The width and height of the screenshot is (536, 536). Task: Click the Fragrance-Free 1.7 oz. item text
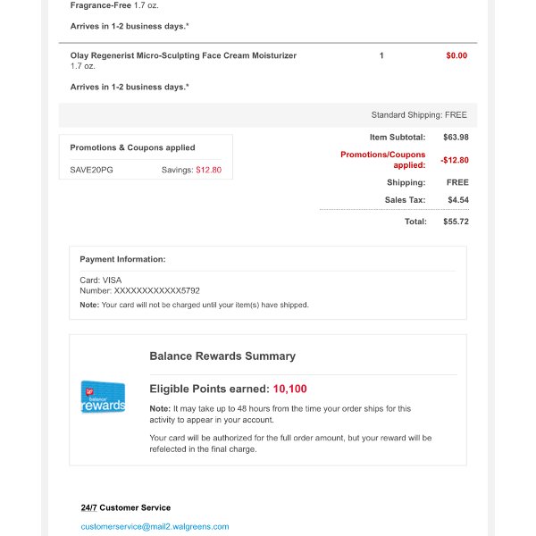click(114, 5)
